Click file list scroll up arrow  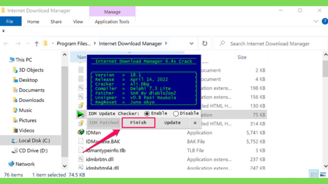tap(325, 55)
